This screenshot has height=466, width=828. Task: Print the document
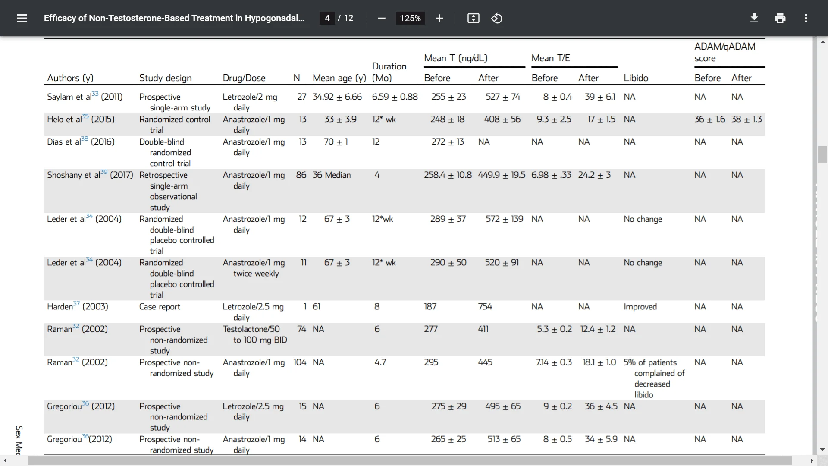tap(780, 18)
